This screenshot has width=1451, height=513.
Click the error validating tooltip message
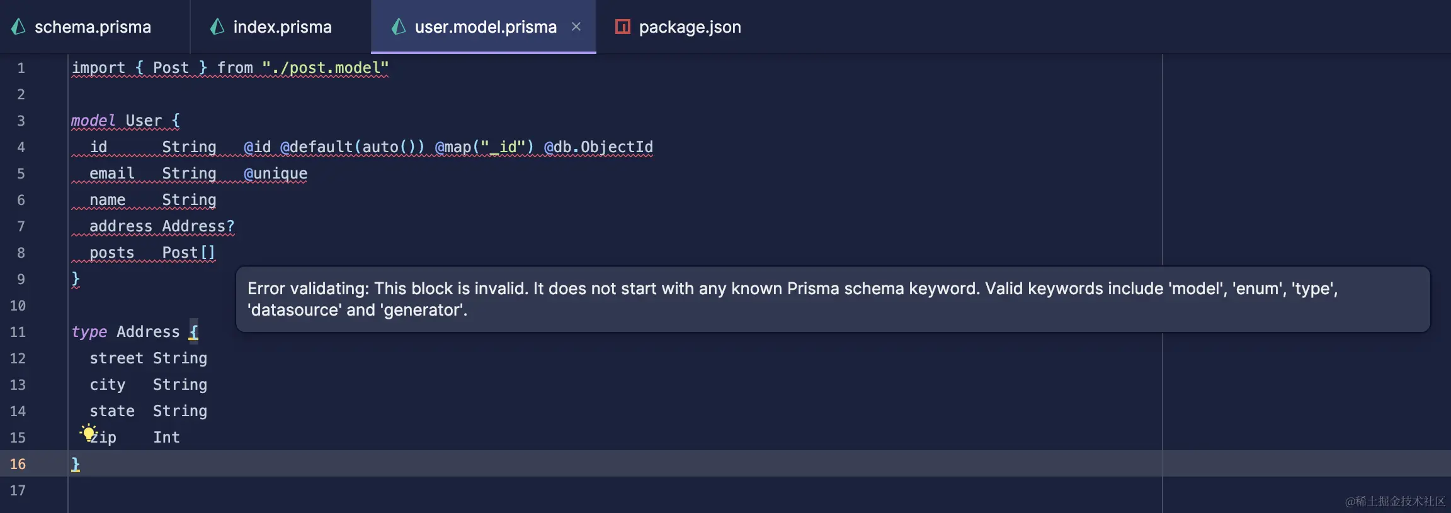pos(833,299)
